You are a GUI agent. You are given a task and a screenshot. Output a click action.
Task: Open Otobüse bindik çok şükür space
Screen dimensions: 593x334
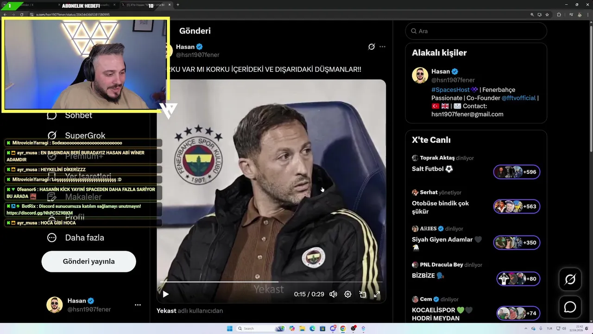441,207
